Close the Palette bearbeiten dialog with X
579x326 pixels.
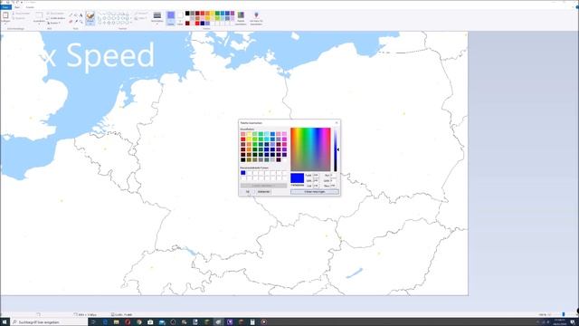click(337, 123)
